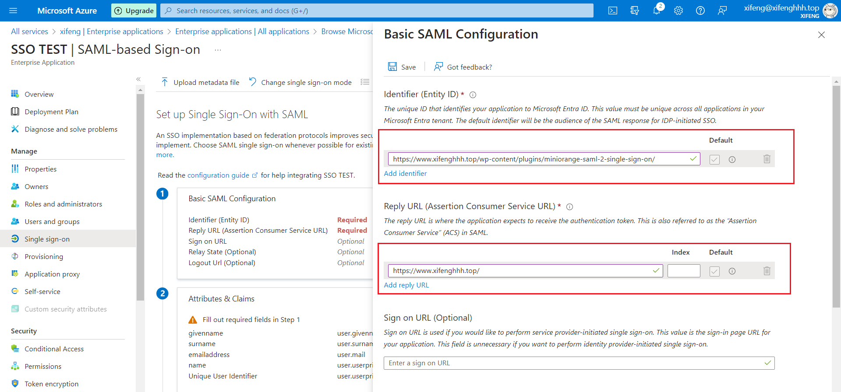Click the Upload metadata file arrow icon
This screenshot has height=392, width=841.
coord(165,82)
